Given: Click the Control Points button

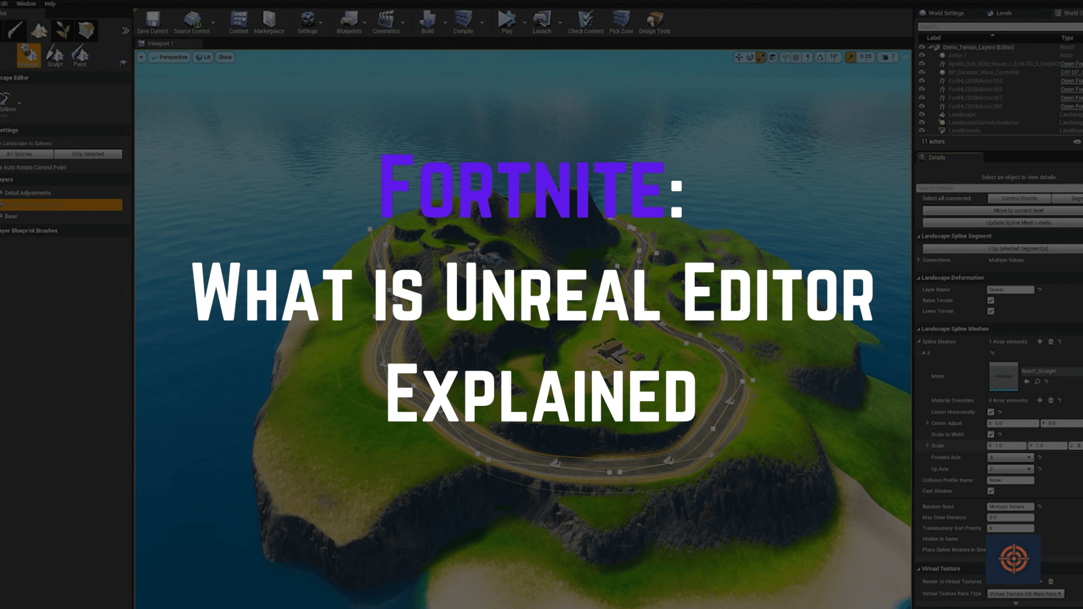Looking at the screenshot, I should click(x=1019, y=198).
